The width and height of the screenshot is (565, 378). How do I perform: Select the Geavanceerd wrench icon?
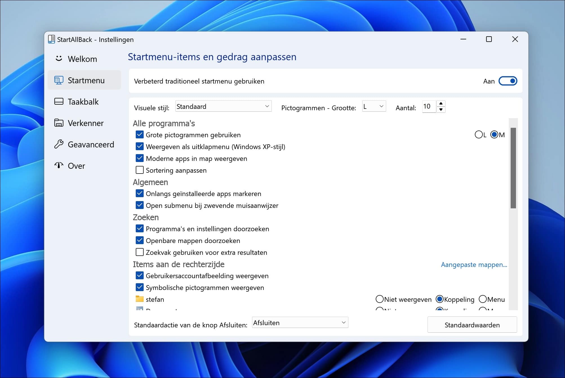click(59, 144)
